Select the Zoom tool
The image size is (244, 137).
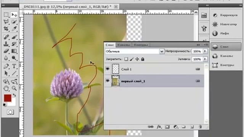pyautogui.click(x=14, y=88)
